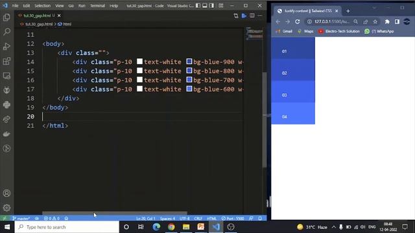This screenshot has height=233, width=415.
Task: Click UTF-8 encoding status item
Action: coord(184,219)
